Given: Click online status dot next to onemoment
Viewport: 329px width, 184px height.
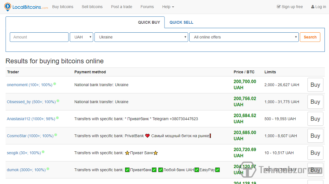Looking at the screenshot, I should click(x=55, y=84).
